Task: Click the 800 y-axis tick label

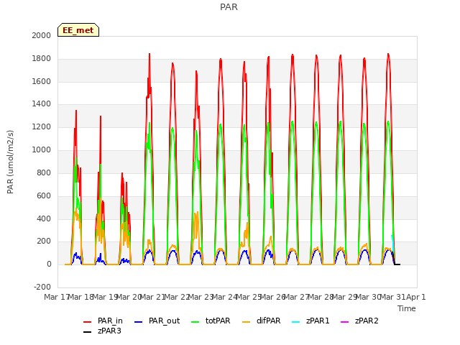Action: click(x=44, y=172)
